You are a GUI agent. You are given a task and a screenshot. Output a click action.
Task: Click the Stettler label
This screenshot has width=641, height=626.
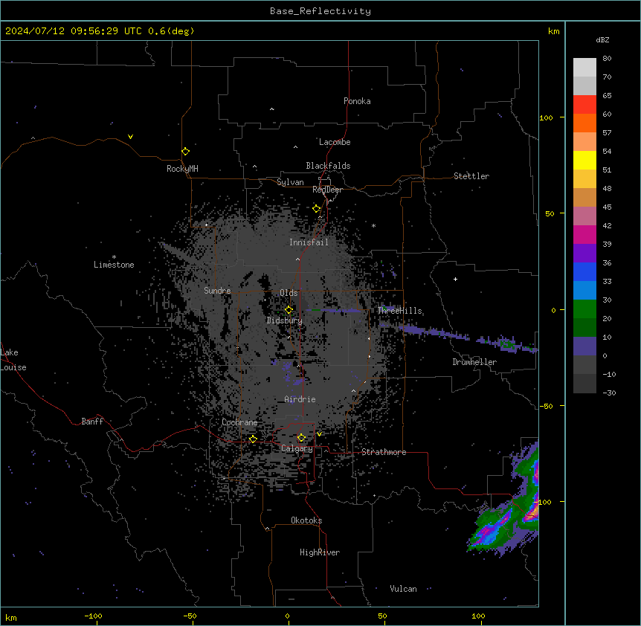click(x=471, y=176)
